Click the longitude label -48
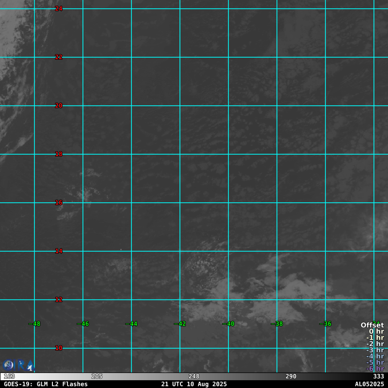Image resolution: width=388 pixels, height=388 pixels. click(x=34, y=324)
